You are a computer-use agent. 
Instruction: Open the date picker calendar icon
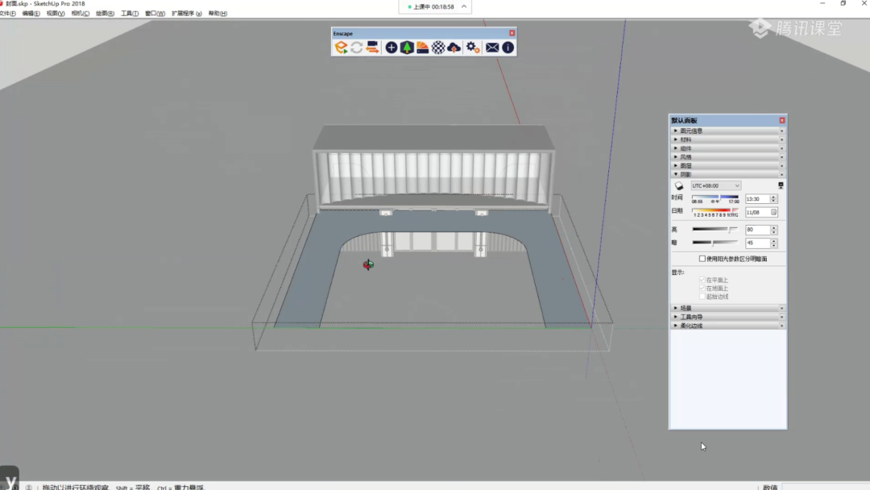click(x=773, y=212)
